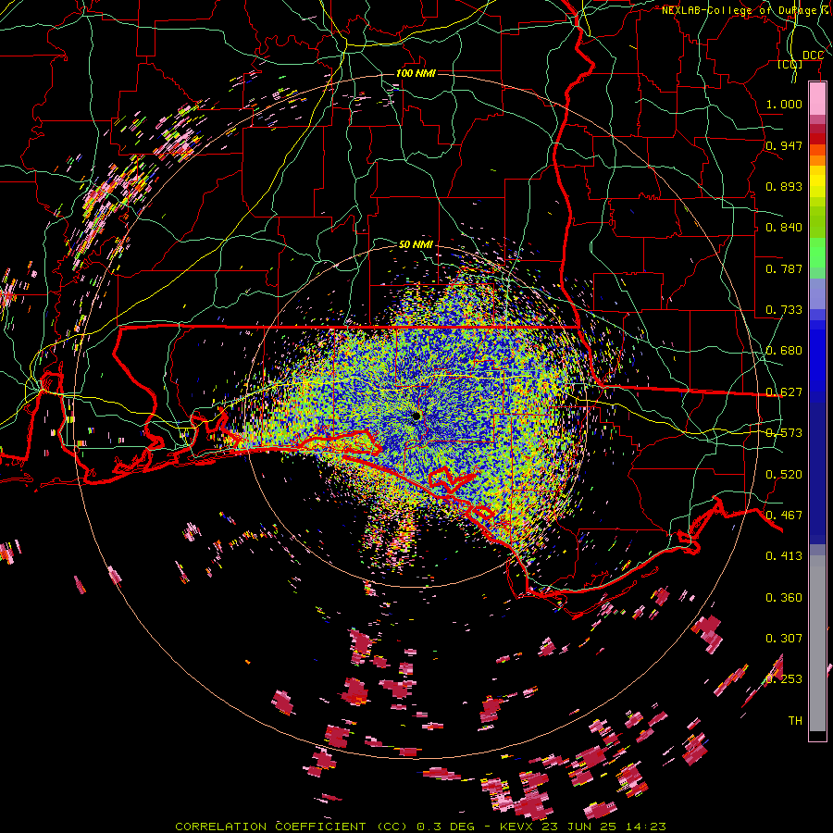This screenshot has height=833, width=833.
Task: Pick the orange swatch in the legend
Action: (x=817, y=160)
